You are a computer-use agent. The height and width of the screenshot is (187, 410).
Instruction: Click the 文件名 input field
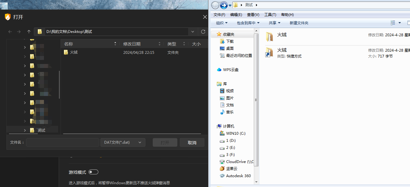click(x=63, y=142)
